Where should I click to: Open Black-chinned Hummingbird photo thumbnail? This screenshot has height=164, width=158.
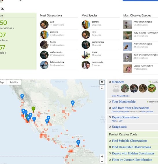tap(128, 58)
